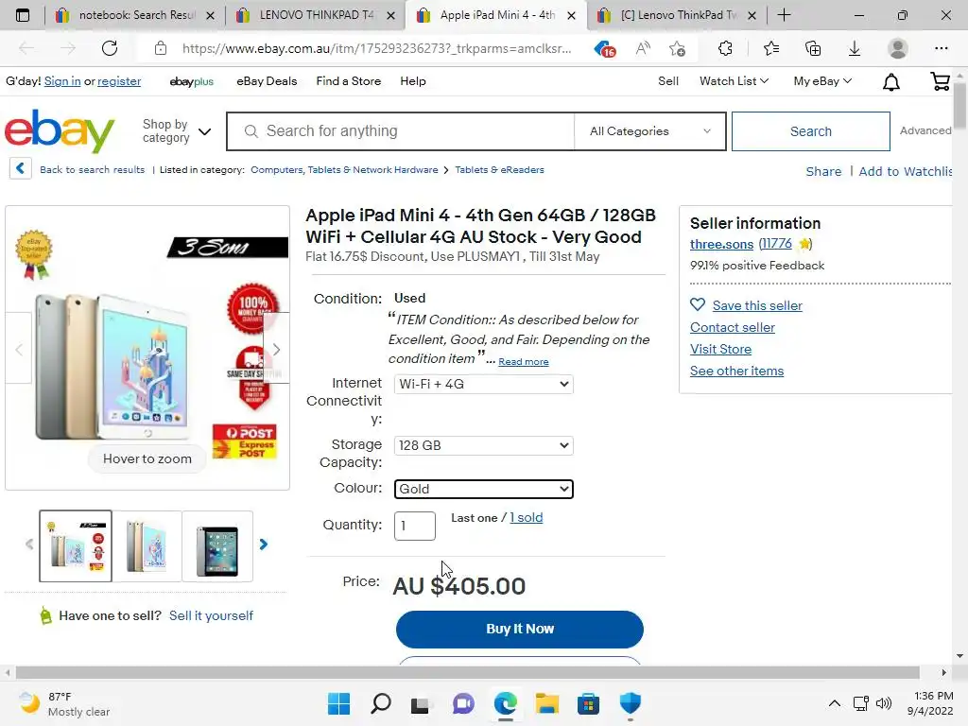This screenshot has height=726, width=968.
Task: Click the back arrow beside search results
Action: [x=21, y=168]
